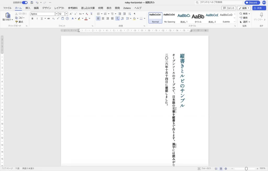Apply the 見出し 1 heading style
This screenshot has width=268, height=171.
[184, 18]
